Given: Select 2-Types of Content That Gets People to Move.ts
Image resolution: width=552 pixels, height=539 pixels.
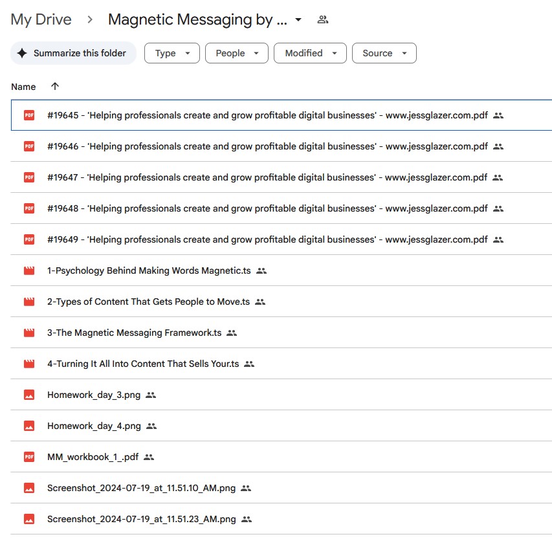Looking at the screenshot, I should pos(148,302).
